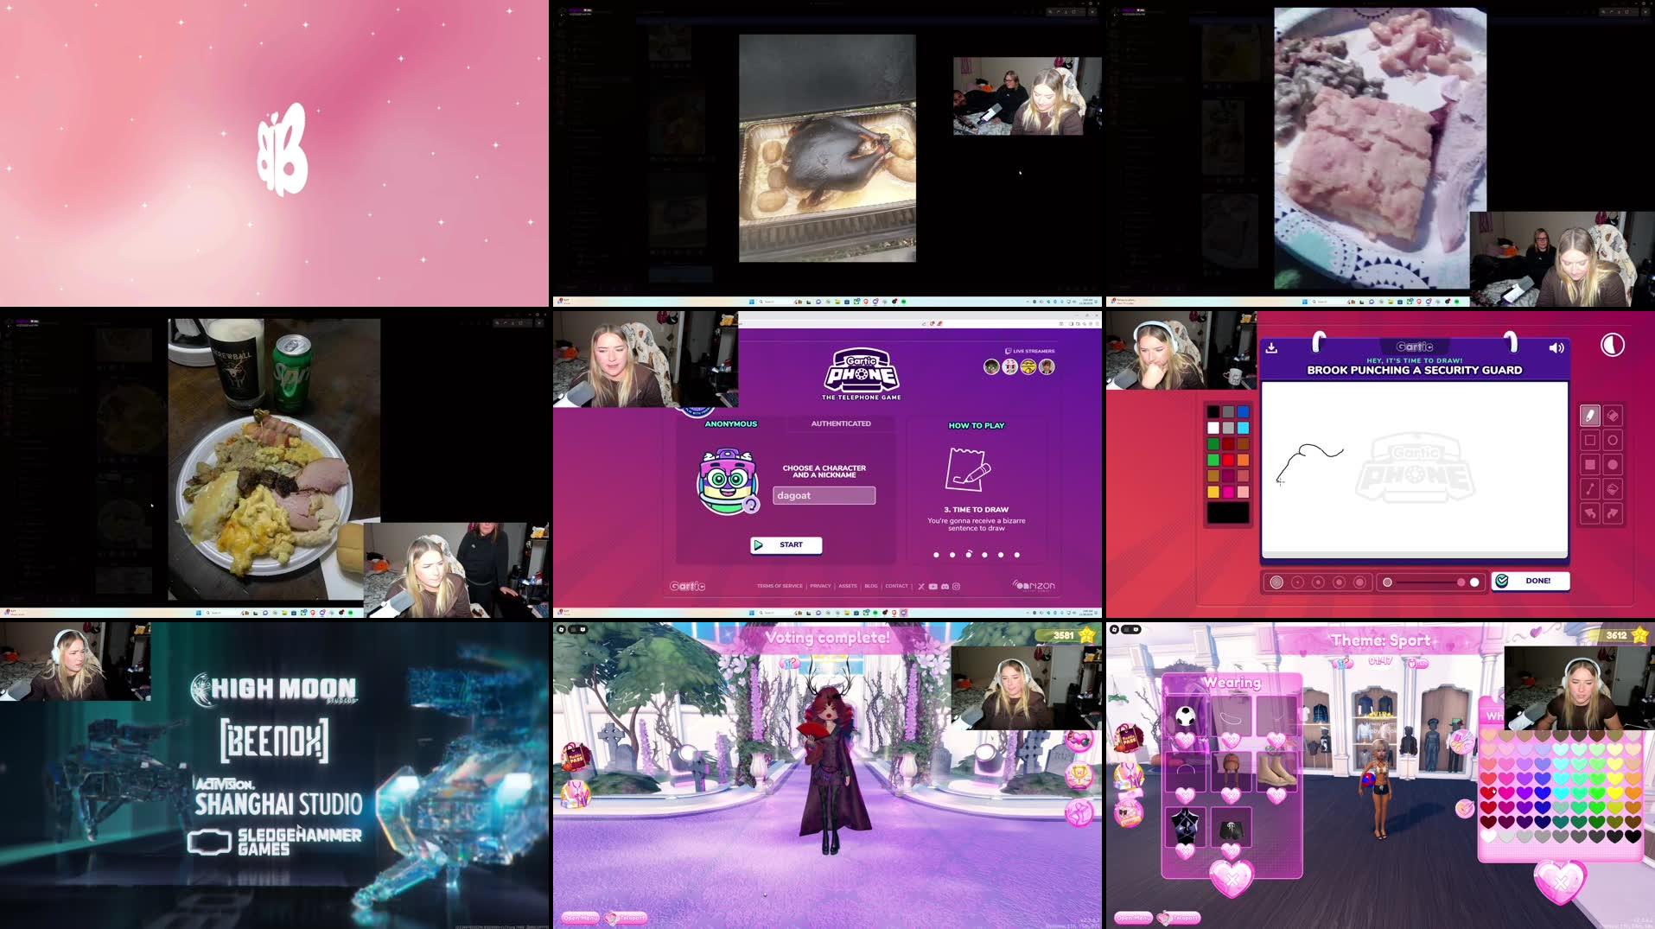This screenshot has width=1655, height=929.
Task: Click the redo arrow in the drawing panel
Action: click(x=1613, y=513)
